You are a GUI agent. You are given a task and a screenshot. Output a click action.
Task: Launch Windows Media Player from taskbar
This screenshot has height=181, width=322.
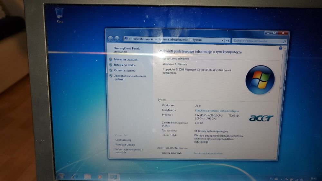pyautogui.click(x=100, y=177)
